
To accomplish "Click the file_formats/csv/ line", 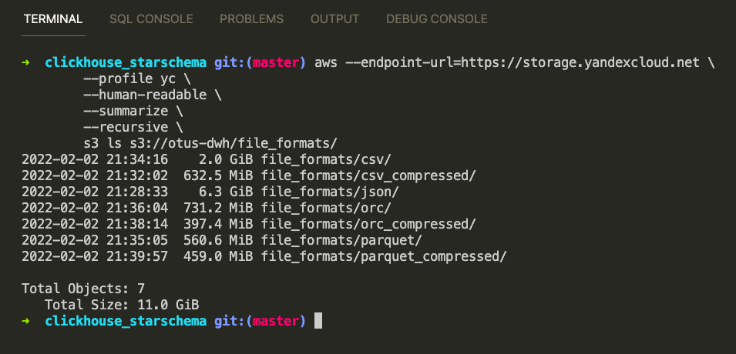I will pyautogui.click(x=206, y=159).
